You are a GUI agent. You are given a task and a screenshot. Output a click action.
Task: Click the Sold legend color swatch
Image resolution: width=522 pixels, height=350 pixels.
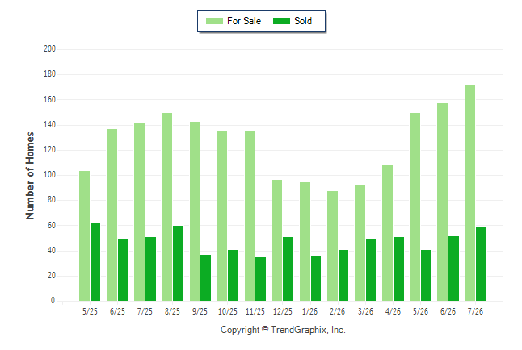[282, 21]
